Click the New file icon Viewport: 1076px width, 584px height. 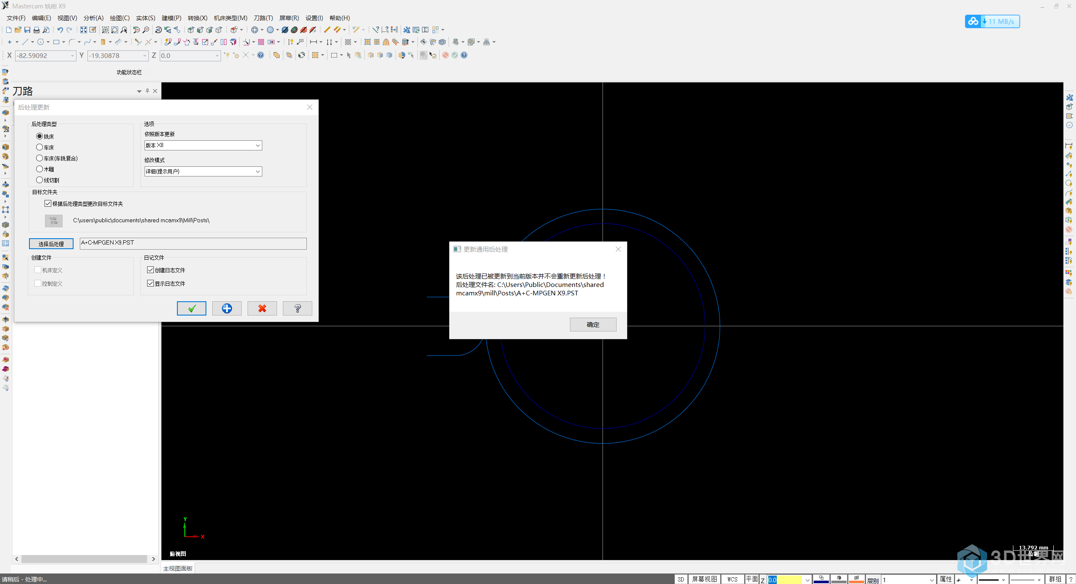[8, 30]
